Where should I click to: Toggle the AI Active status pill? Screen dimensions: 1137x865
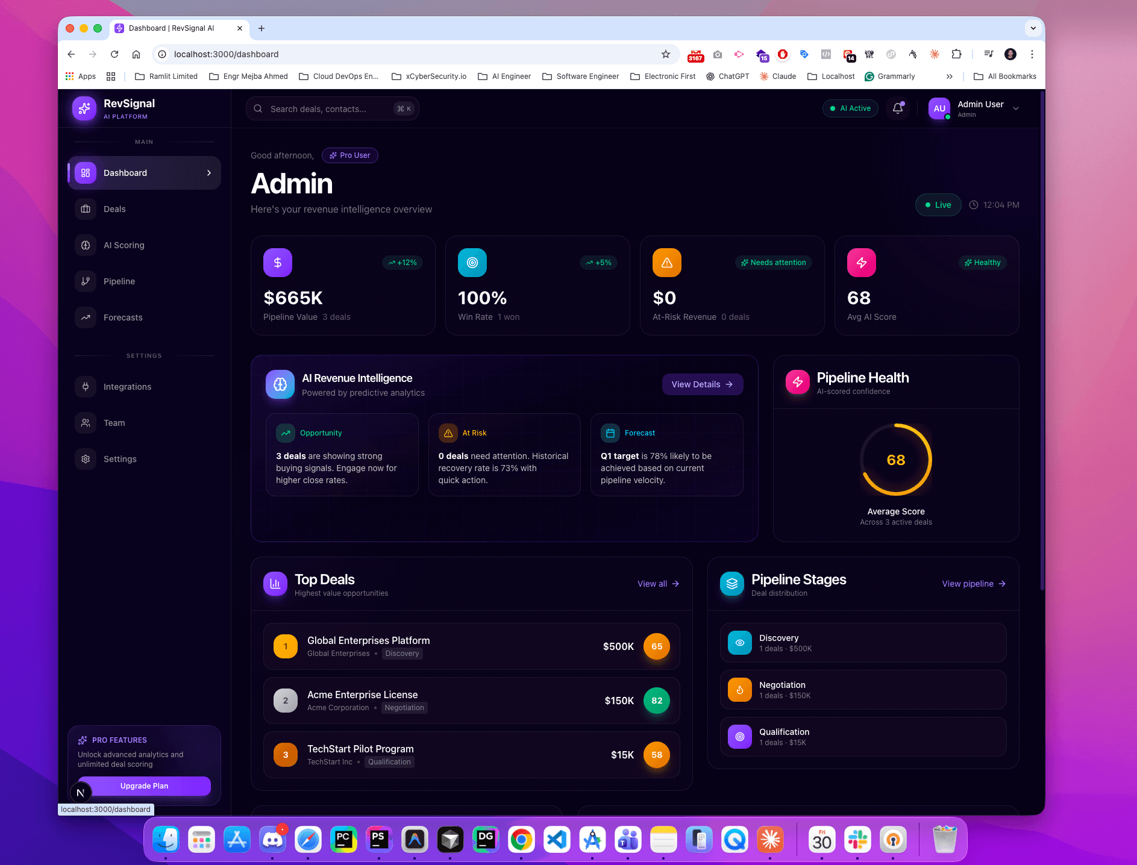(850, 108)
